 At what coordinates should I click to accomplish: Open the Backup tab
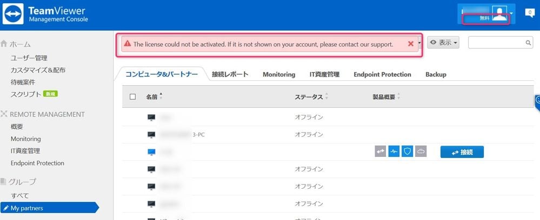436,74
